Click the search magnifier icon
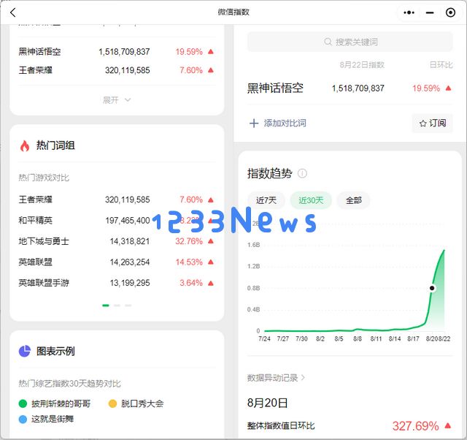The width and height of the screenshot is (467, 440). (328, 42)
